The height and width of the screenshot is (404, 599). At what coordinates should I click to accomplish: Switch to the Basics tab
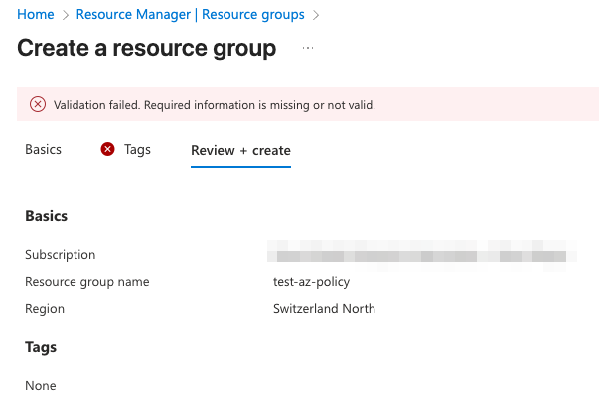[43, 150]
